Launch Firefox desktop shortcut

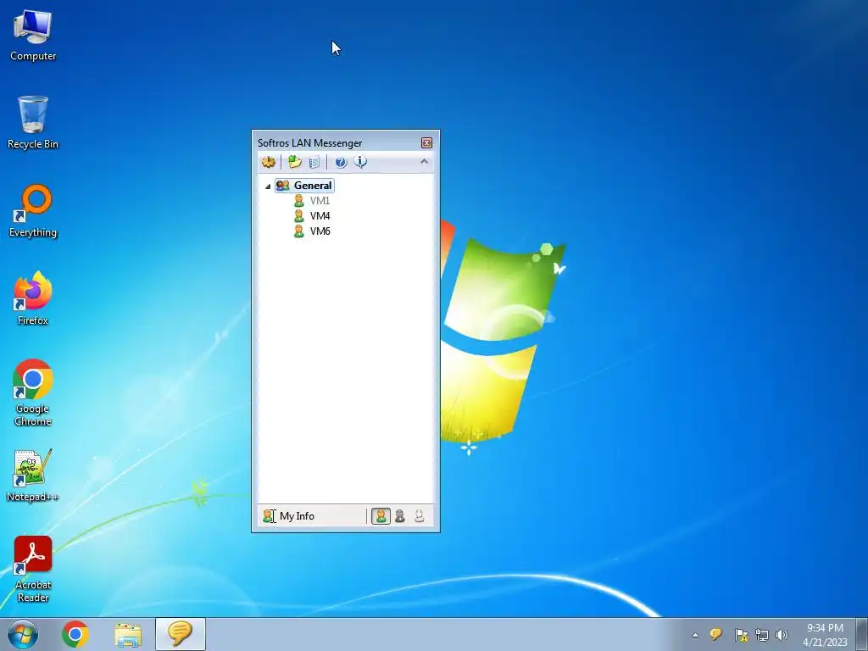pos(33,299)
